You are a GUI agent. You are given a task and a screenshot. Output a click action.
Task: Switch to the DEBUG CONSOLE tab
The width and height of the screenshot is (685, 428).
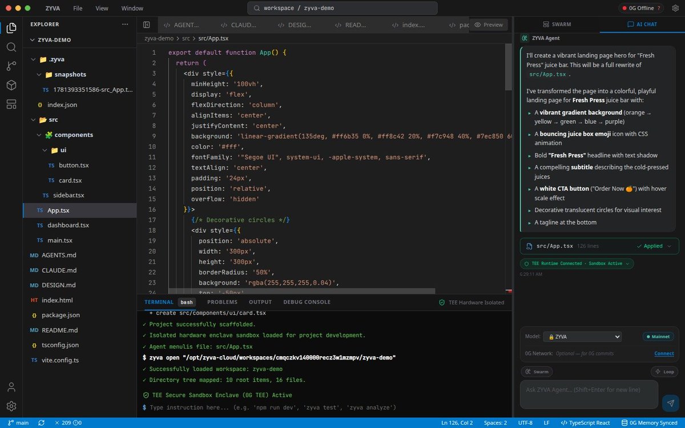[x=307, y=302]
